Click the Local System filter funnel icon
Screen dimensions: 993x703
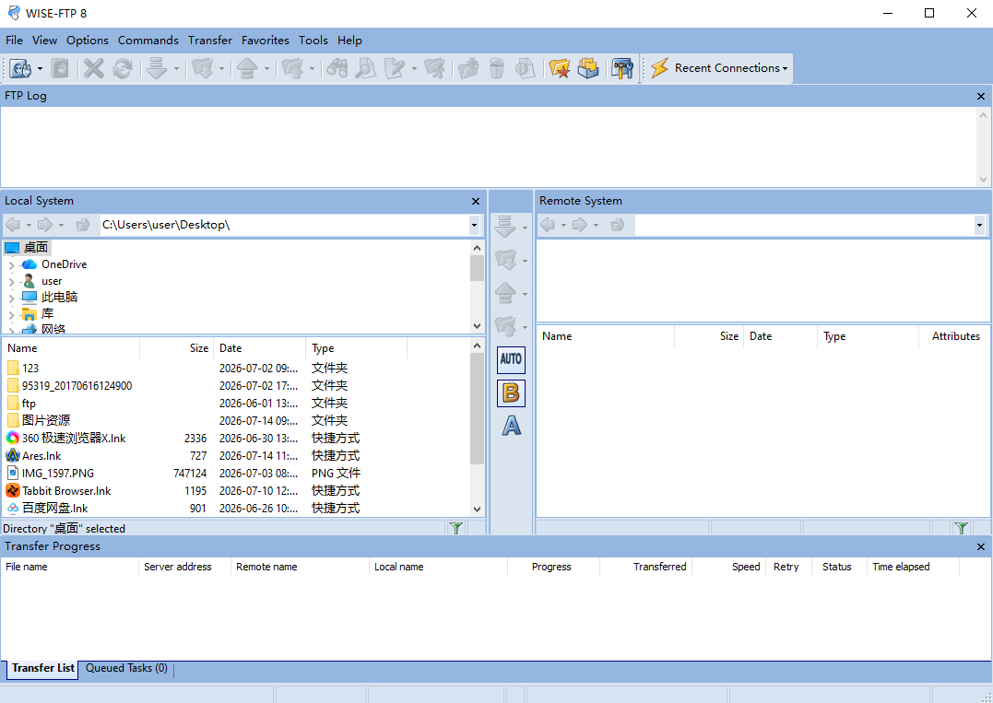pyautogui.click(x=456, y=528)
